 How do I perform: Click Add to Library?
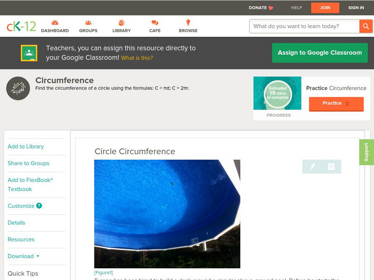(x=26, y=147)
